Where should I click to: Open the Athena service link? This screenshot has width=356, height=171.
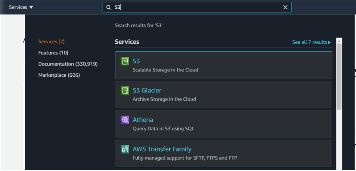click(x=143, y=120)
